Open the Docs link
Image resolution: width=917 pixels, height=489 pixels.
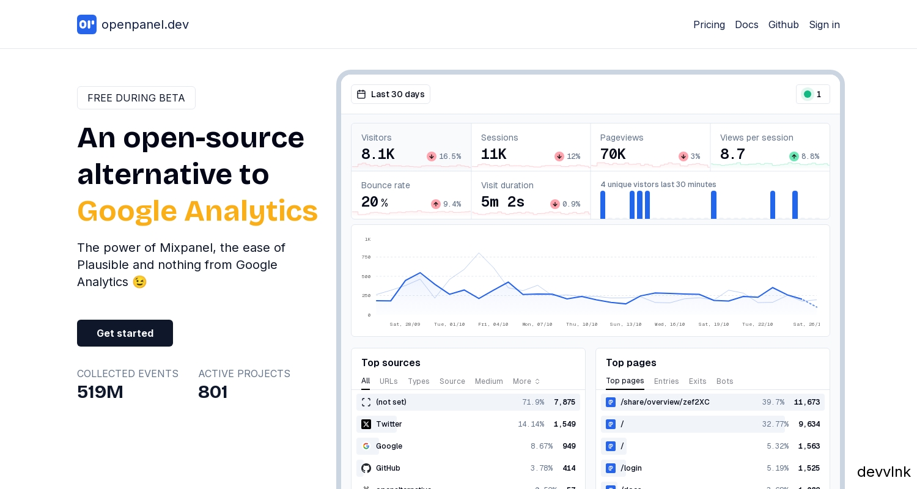(x=746, y=24)
